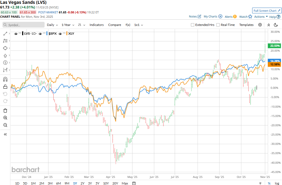Open the Full Screen Chart
The width and height of the screenshot is (282, 185).
coord(267,11)
